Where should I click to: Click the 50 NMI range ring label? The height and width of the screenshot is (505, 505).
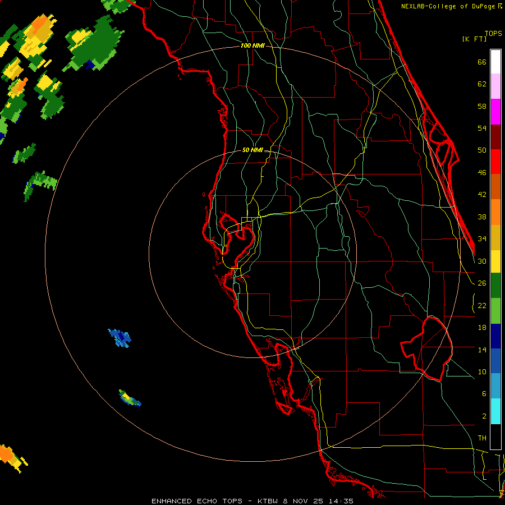click(252, 150)
